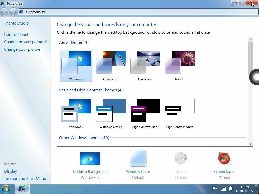The height and width of the screenshot is (194, 259).
Task: Click the Screen Saver link
Action: [x=224, y=172]
